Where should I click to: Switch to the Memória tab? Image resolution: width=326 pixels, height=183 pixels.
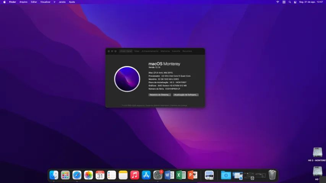tap(165, 51)
